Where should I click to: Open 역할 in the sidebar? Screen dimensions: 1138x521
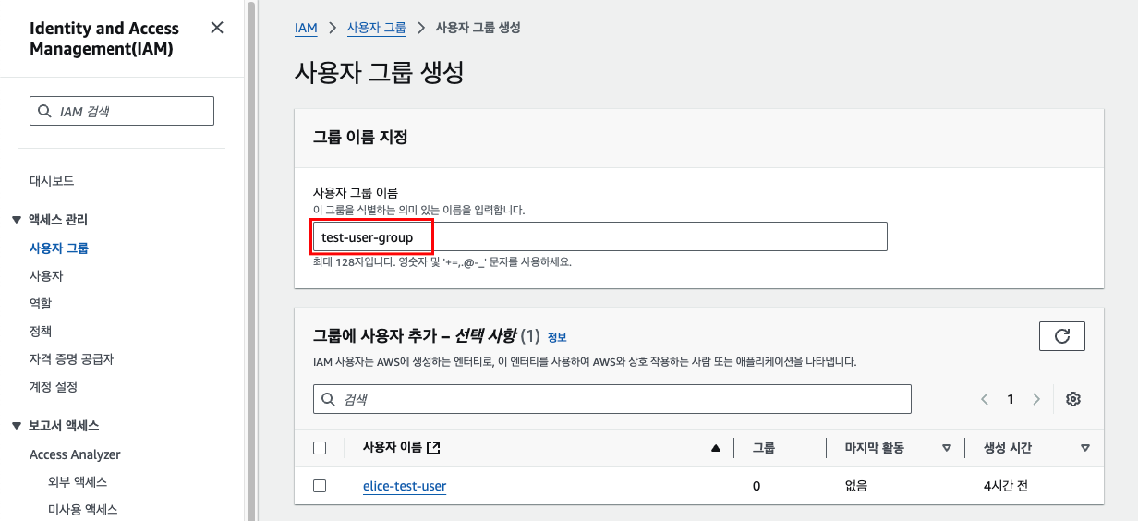[x=41, y=303]
